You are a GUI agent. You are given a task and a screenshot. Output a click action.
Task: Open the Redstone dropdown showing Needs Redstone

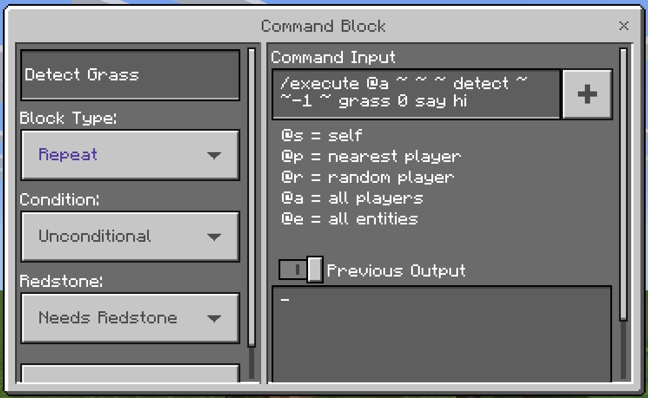pyautogui.click(x=130, y=318)
